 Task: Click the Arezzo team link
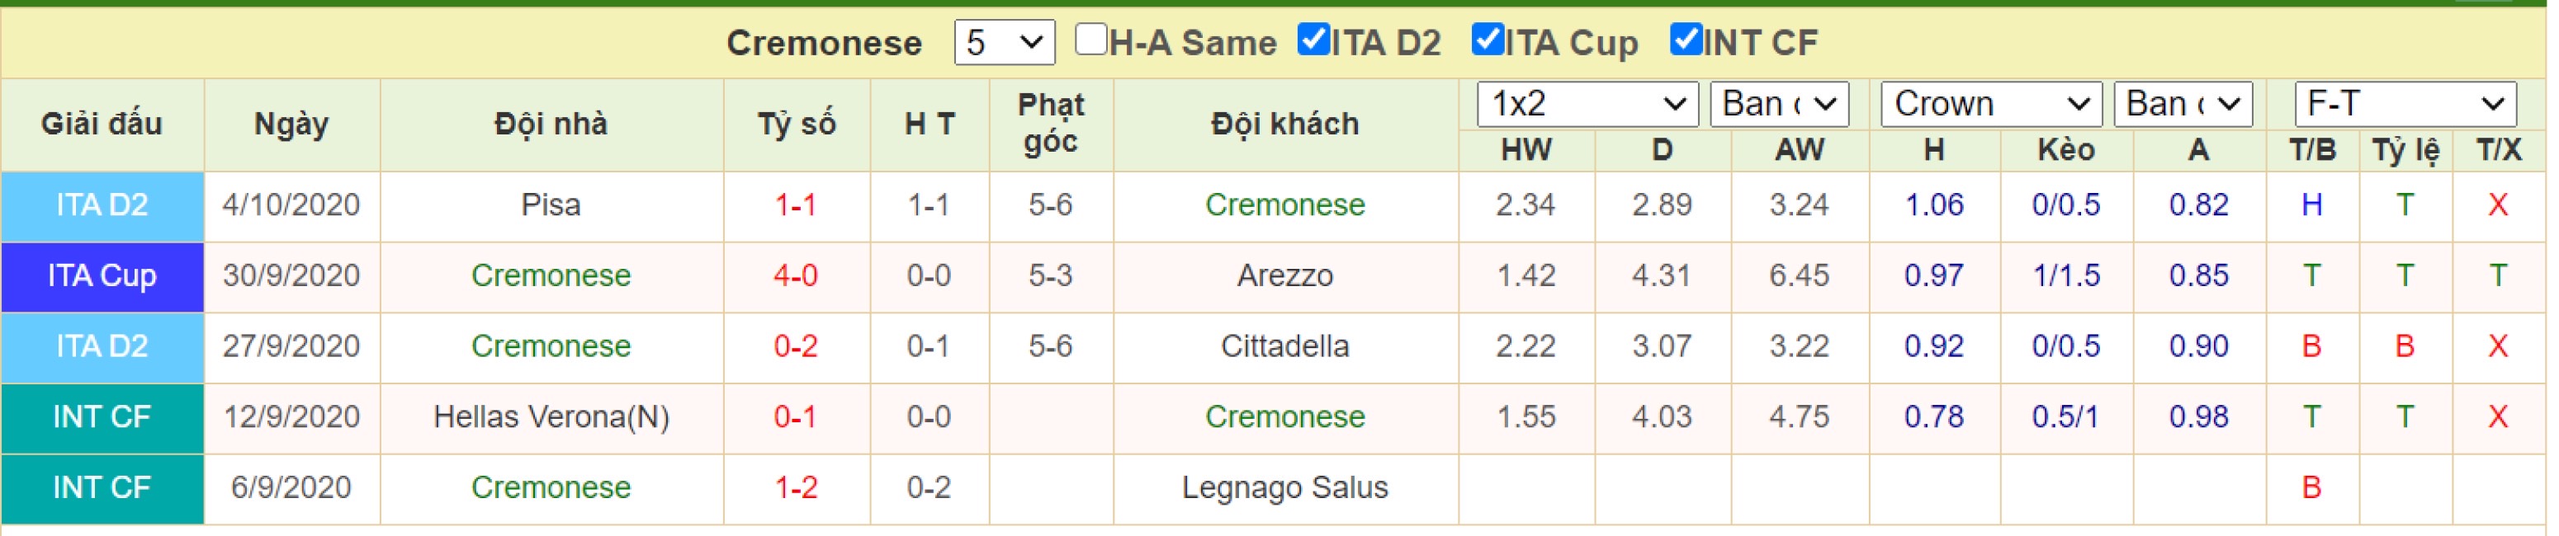pos(1284,276)
